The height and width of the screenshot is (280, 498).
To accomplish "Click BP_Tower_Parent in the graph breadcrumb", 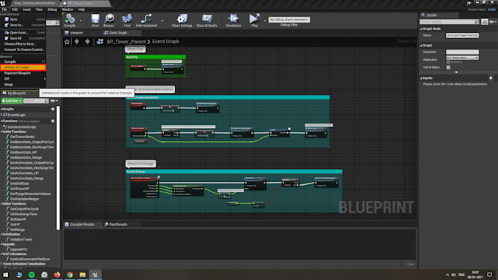I will [x=126, y=42].
